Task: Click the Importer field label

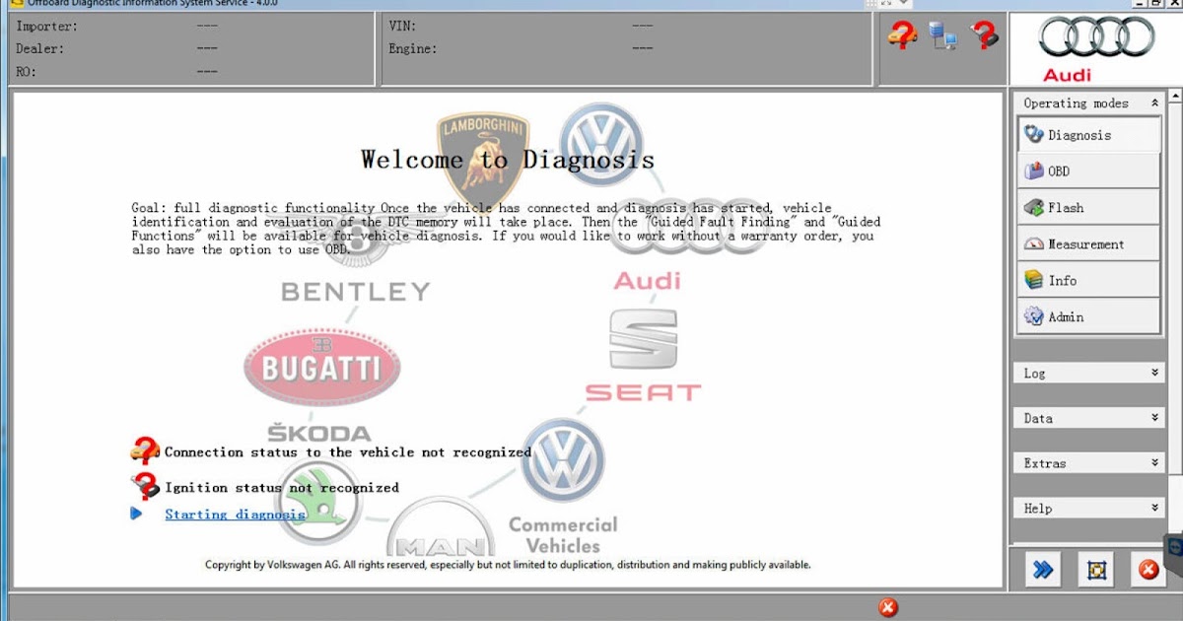Action: coord(46,26)
